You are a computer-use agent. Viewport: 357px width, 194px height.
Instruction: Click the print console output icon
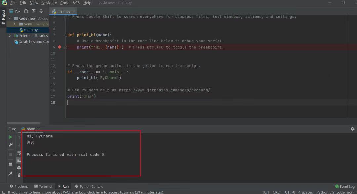click(19, 168)
